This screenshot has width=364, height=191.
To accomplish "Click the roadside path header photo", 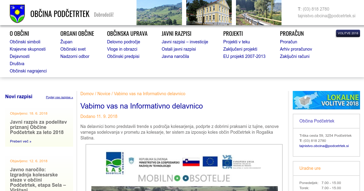I will (x=258, y=12).
